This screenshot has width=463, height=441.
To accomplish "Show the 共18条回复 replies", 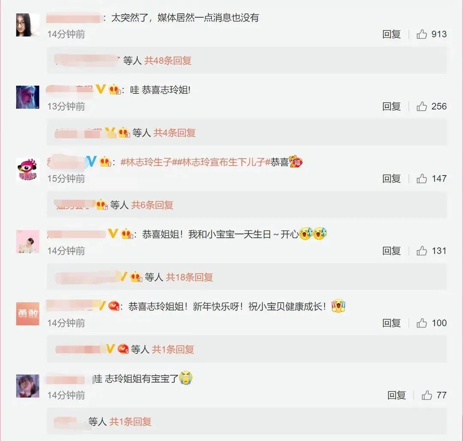I will [x=189, y=277].
